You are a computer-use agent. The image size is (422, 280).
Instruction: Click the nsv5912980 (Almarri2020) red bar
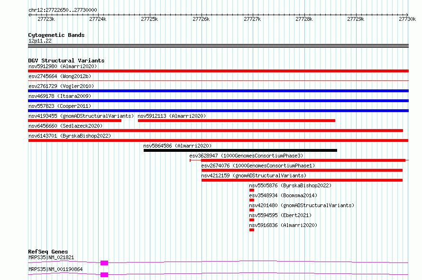tap(218, 71)
